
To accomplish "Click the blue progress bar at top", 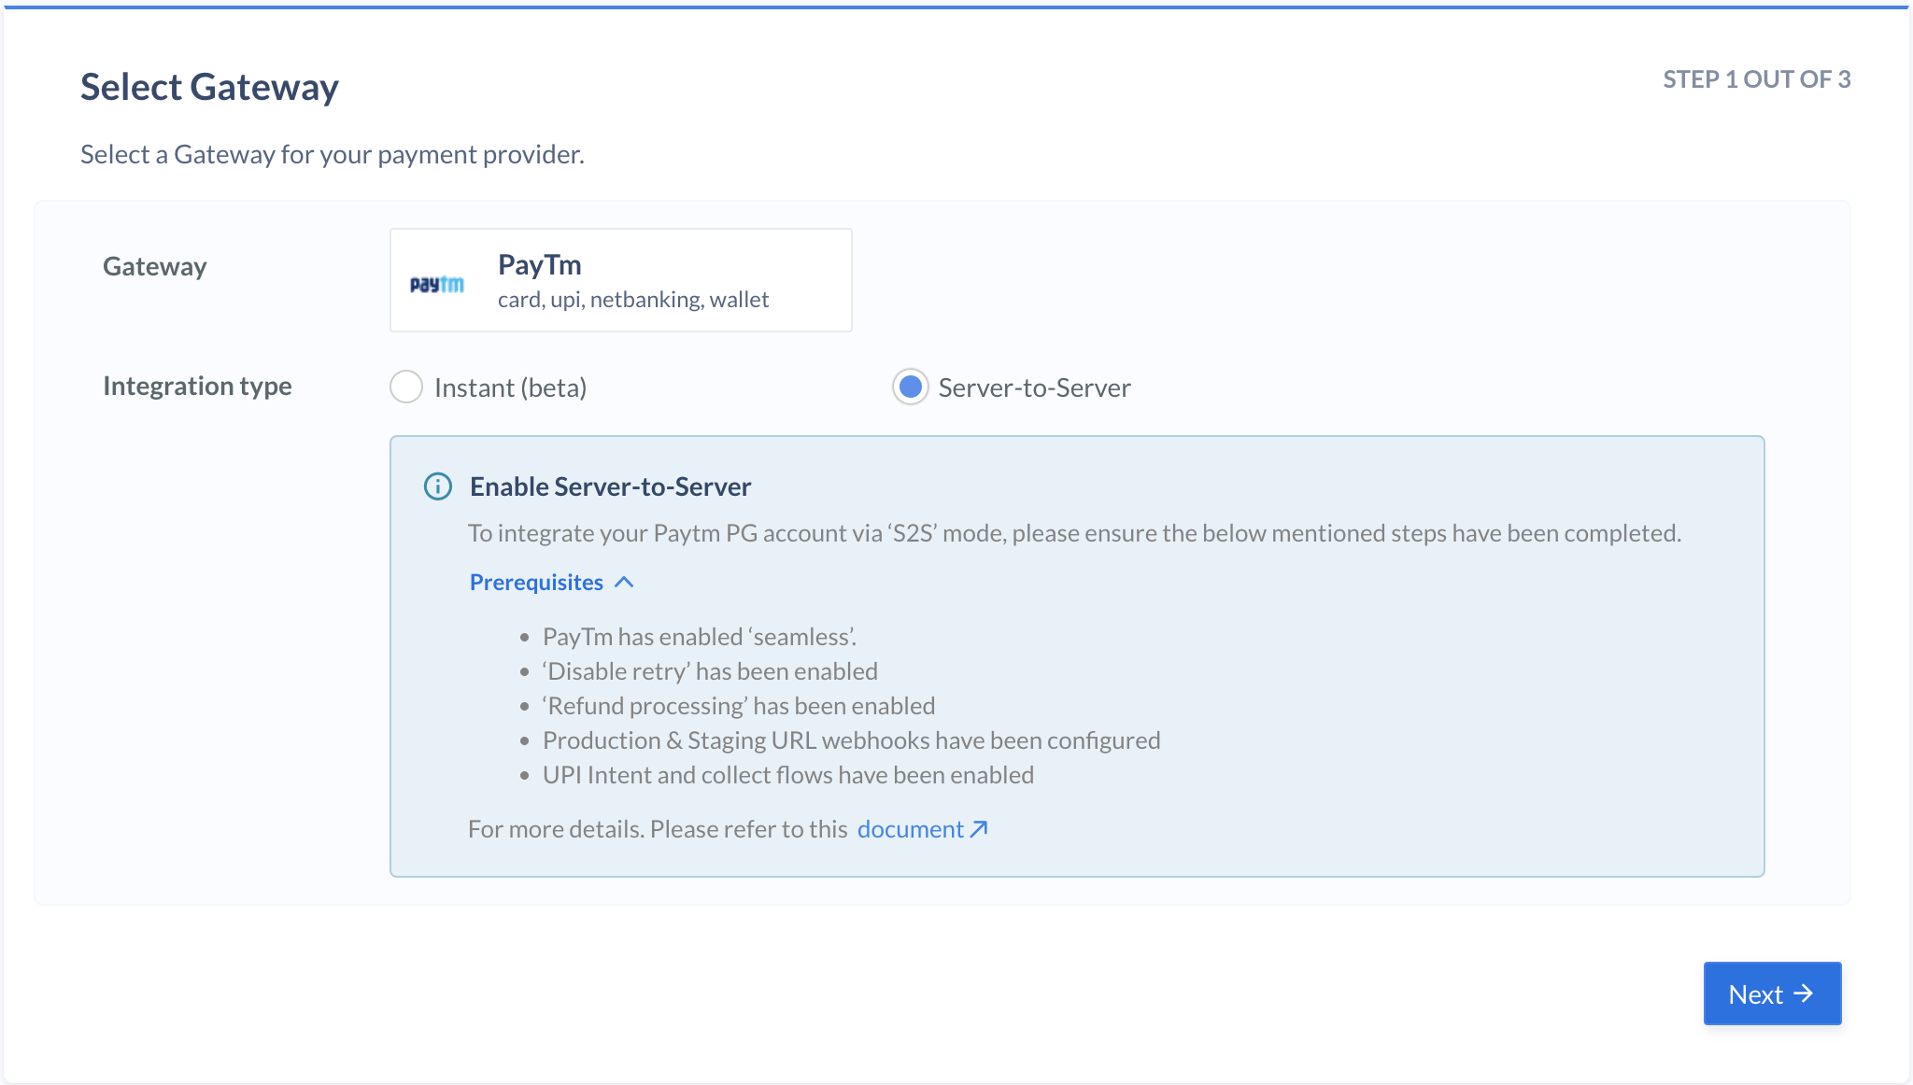I will pos(956,3).
